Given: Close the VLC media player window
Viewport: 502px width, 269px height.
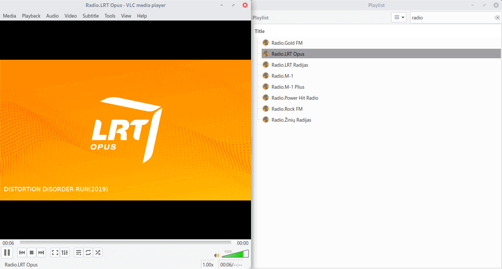Looking at the screenshot, I should 245,5.
